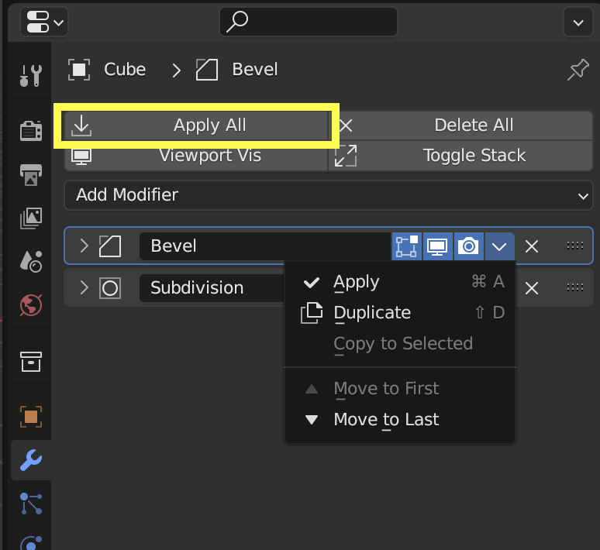
Task: Open the editor type dropdown
Action: pyautogui.click(x=44, y=22)
